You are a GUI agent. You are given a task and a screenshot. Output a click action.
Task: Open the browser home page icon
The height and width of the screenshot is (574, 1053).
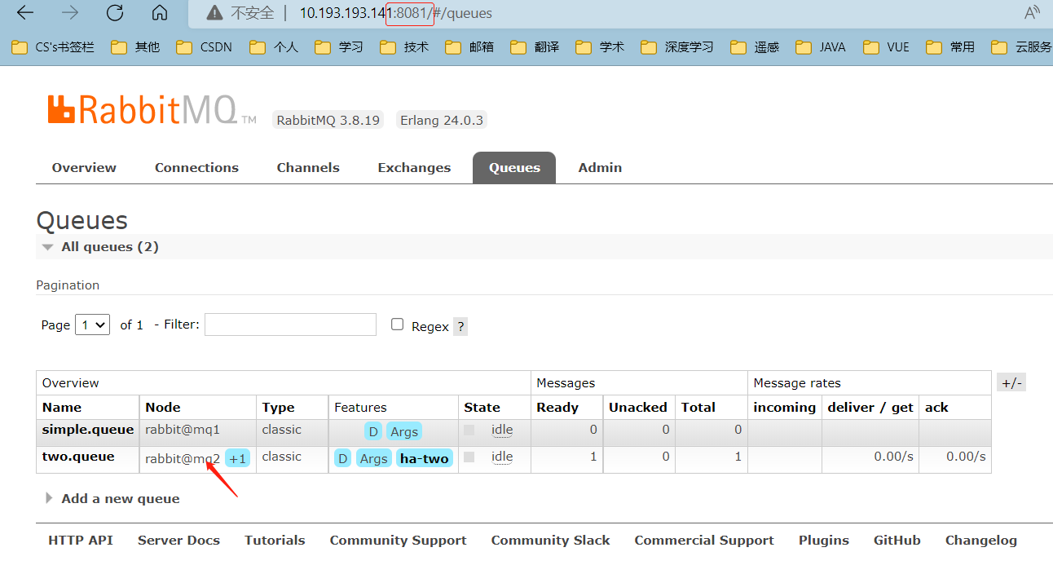click(x=160, y=13)
